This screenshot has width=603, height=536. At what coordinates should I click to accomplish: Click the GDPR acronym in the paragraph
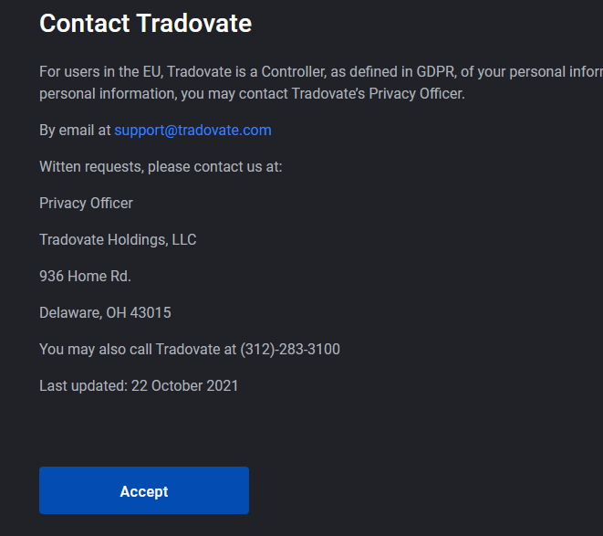pos(436,71)
